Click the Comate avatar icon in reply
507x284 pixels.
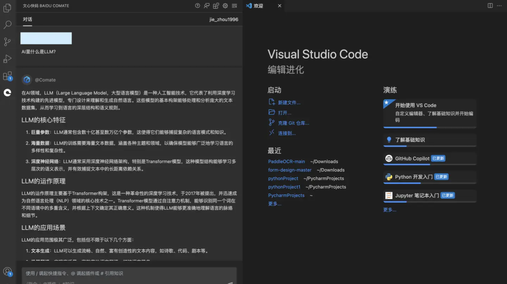click(27, 80)
